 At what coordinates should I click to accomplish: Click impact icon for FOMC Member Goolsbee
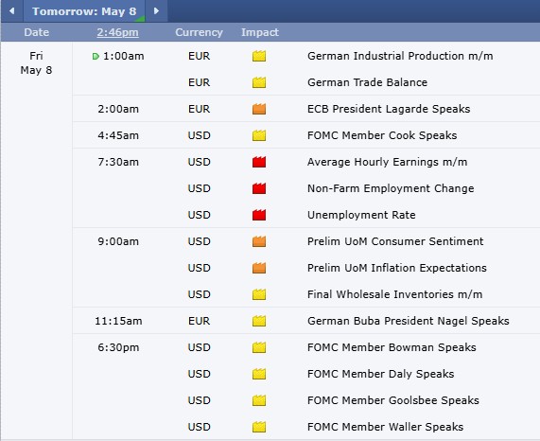[x=259, y=401]
